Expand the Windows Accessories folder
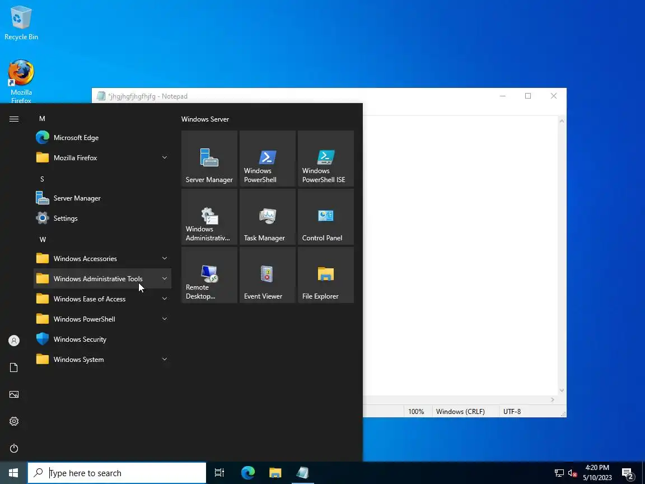The height and width of the screenshot is (484, 645). (x=102, y=258)
